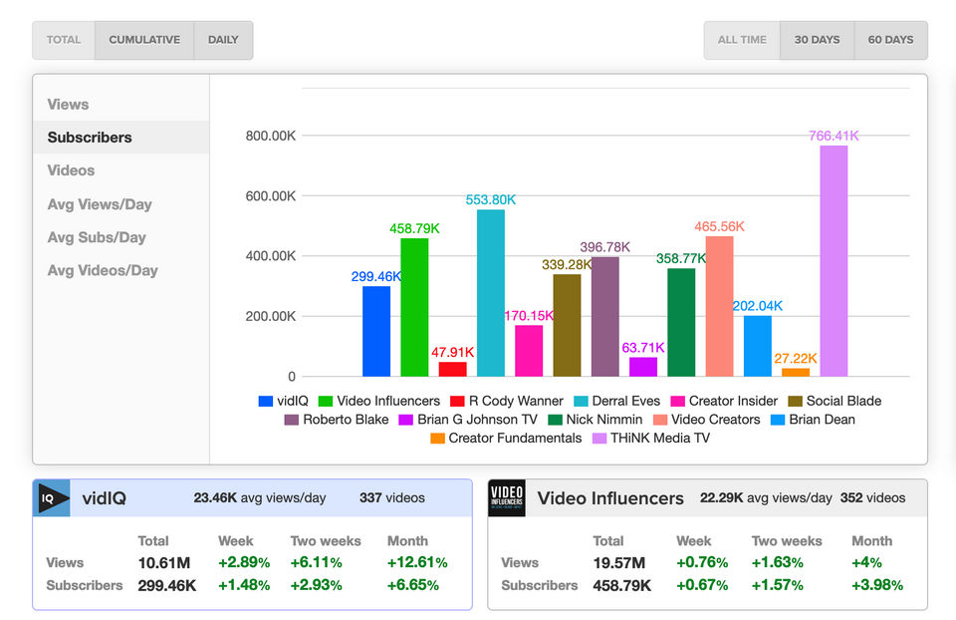Viewport: 956px width, 620px height.
Task: Toggle Video Creators salmon legend swatch
Action: tap(660, 420)
